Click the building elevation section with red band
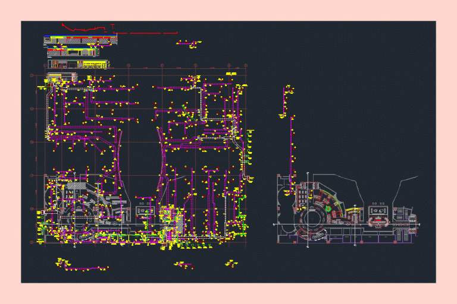 (x=80, y=40)
